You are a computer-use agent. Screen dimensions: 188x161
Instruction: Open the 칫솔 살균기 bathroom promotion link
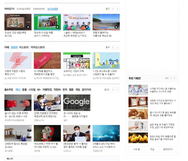(162, 126)
